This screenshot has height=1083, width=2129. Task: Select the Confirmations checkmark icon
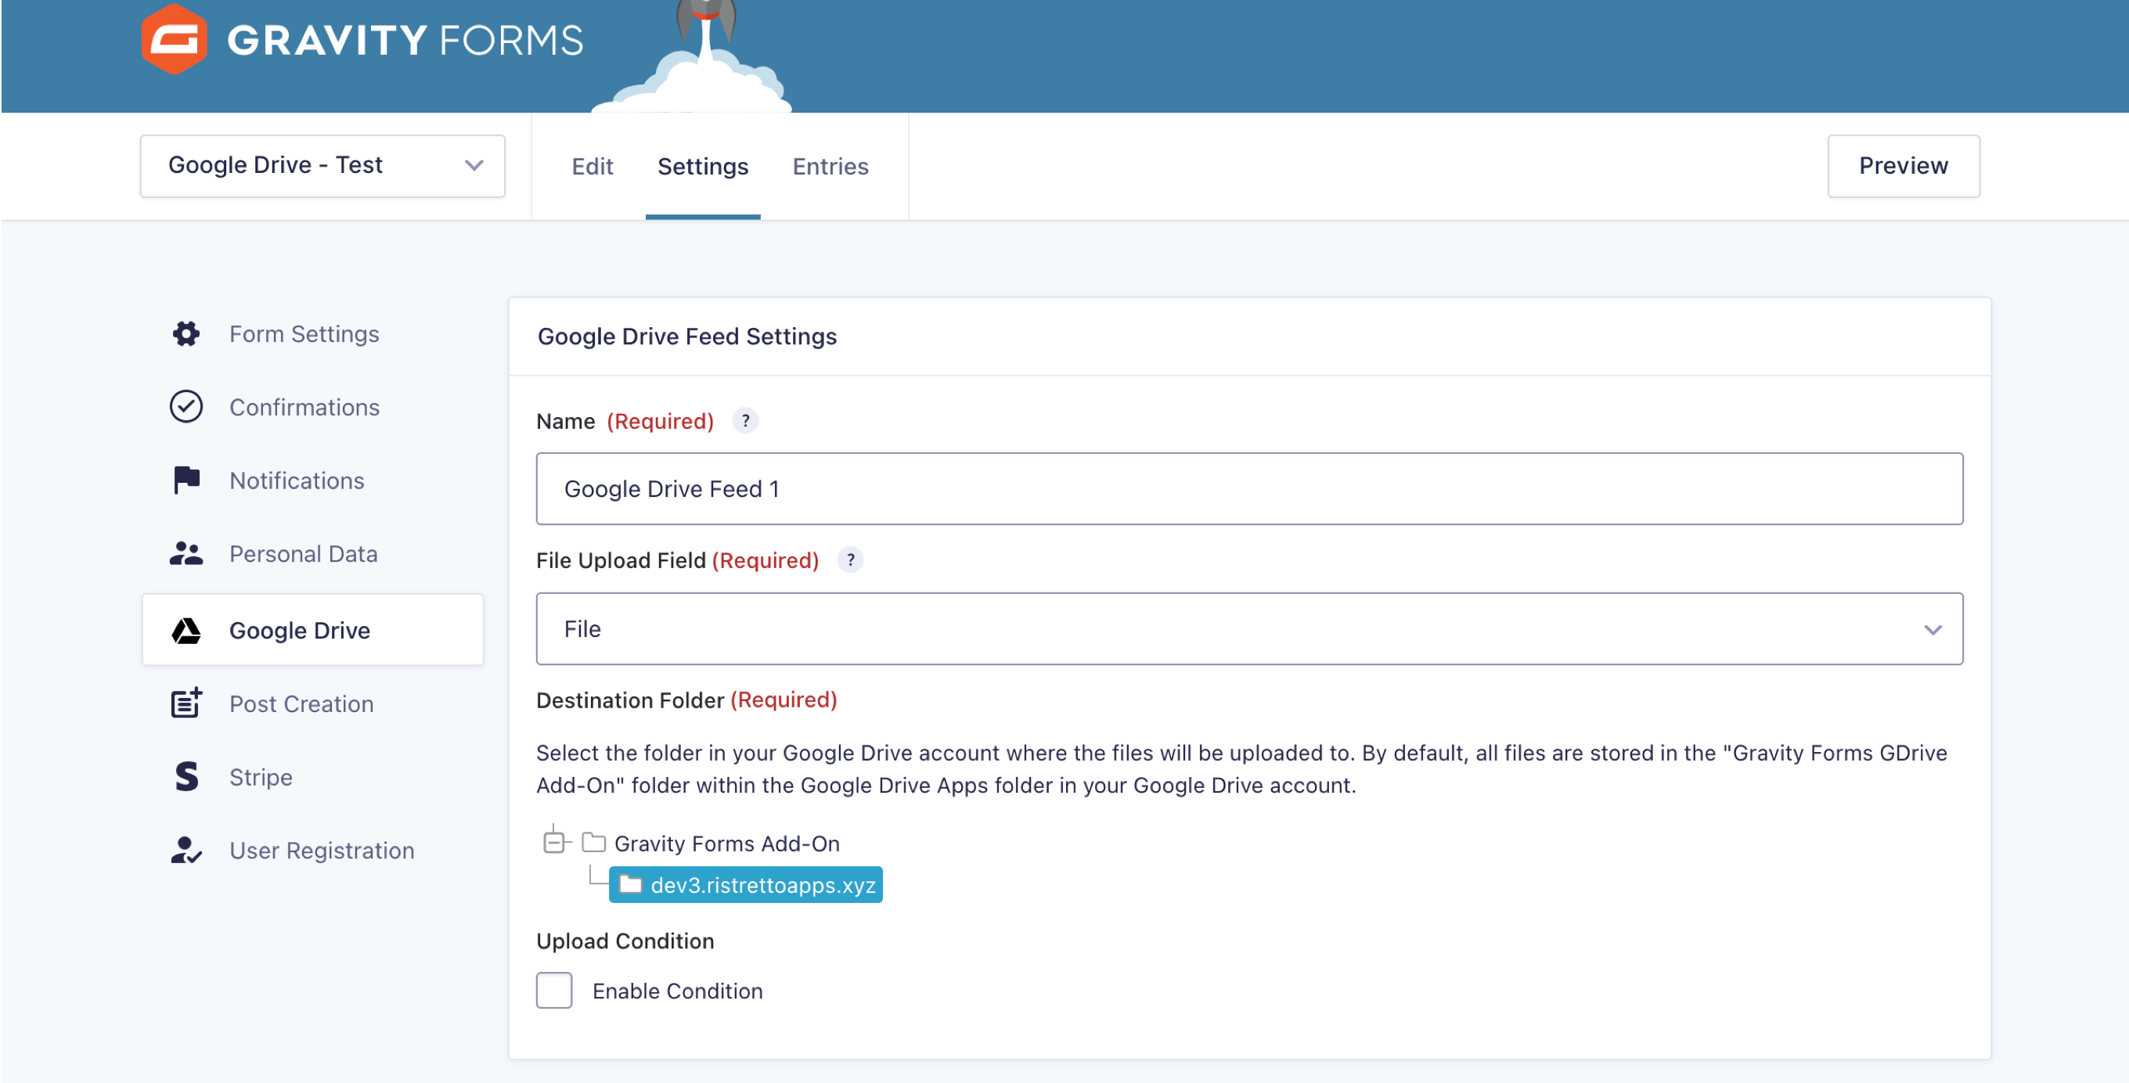pyautogui.click(x=186, y=406)
